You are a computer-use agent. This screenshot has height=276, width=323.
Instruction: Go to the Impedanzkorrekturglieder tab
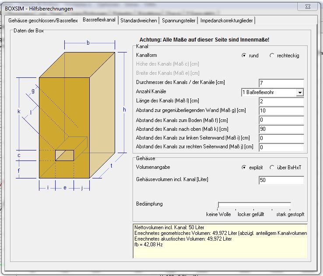pyautogui.click(x=226, y=21)
